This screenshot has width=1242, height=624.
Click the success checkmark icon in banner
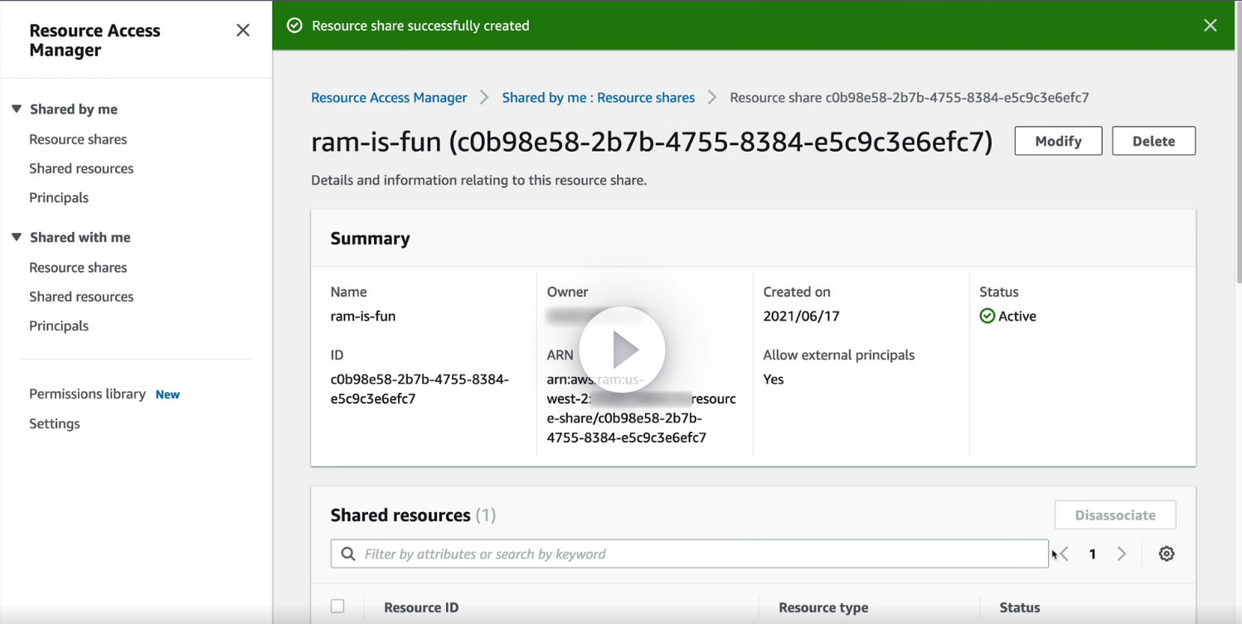point(294,26)
